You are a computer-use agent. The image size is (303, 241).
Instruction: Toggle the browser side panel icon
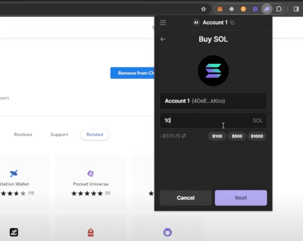pos(296,9)
